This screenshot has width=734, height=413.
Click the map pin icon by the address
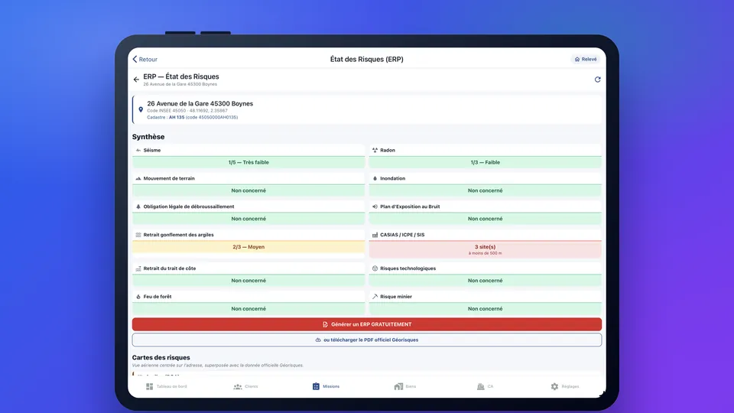pos(141,109)
